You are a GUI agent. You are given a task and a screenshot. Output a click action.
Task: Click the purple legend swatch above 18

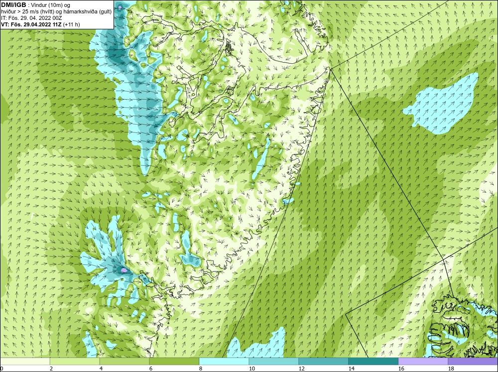click(473, 362)
